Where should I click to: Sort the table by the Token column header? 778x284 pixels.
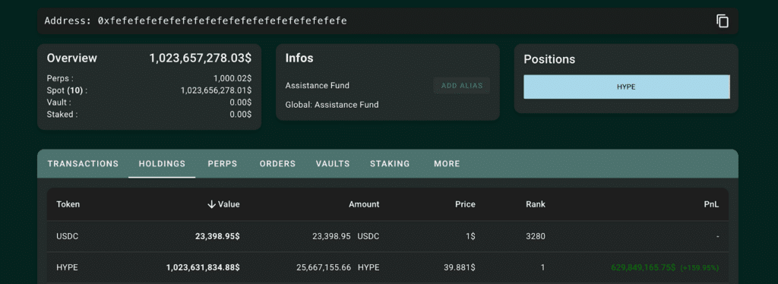[68, 204]
